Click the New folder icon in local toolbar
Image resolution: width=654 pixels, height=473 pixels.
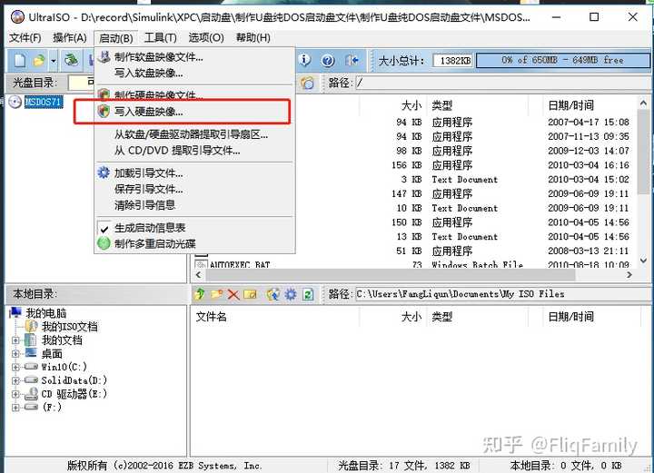[x=216, y=294]
